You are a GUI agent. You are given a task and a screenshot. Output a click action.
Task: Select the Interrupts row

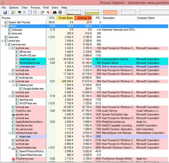[84, 30]
